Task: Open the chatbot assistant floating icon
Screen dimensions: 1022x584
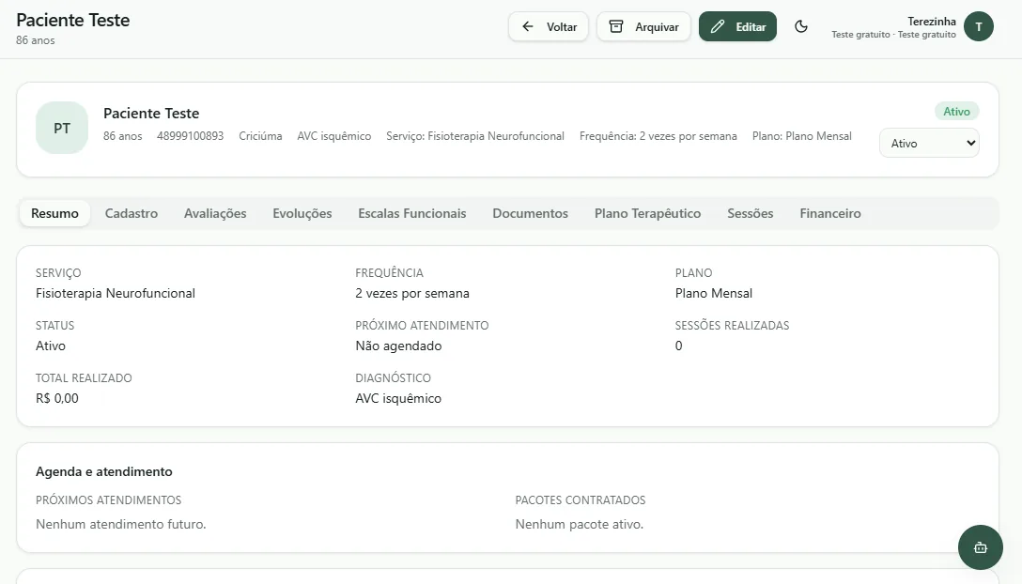Action: point(981,547)
